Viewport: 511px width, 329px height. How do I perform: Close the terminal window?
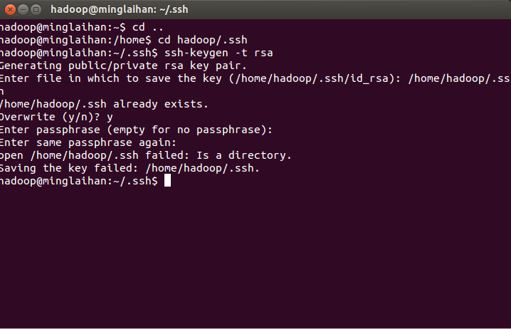[10, 10]
